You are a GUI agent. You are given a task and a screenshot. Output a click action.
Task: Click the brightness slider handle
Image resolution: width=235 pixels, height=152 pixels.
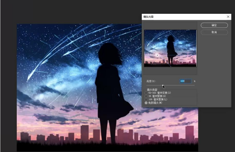[x=163, y=85]
